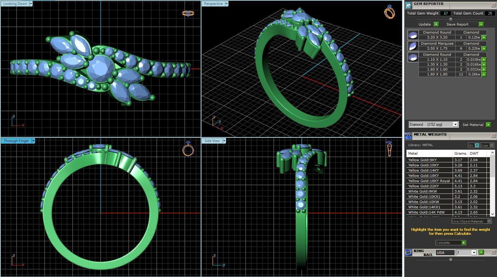Viewport: 497px width, 277px height.
Task: Click the Gem Reporter panel icon
Action: tap(408, 5)
